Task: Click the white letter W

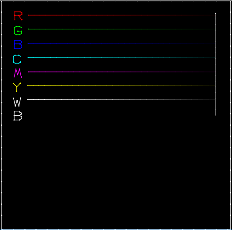Action: (17, 102)
